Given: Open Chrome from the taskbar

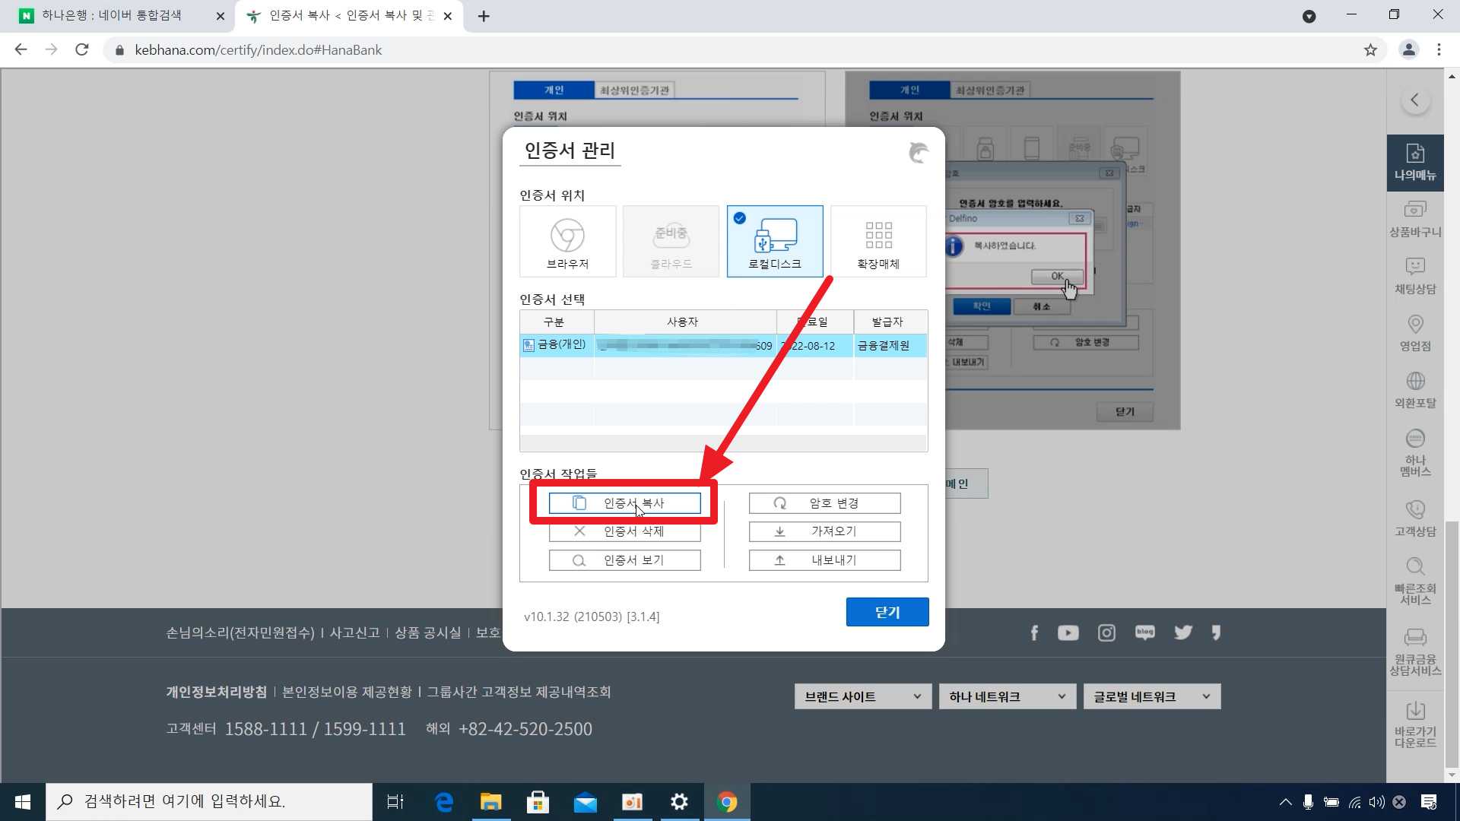Looking at the screenshot, I should pyautogui.click(x=726, y=802).
